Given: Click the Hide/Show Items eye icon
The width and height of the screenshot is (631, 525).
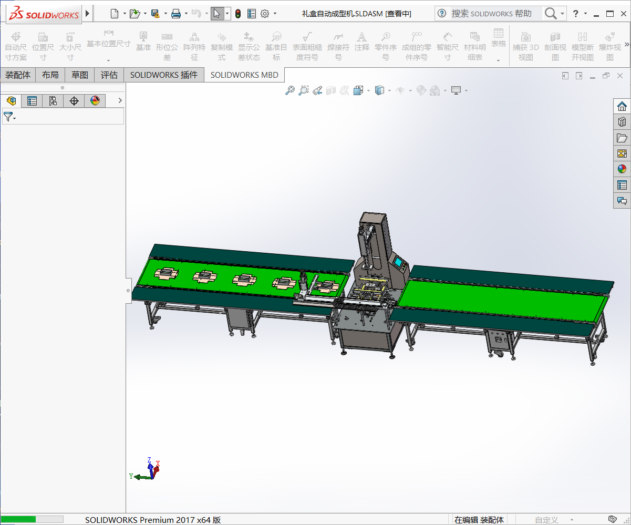Looking at the screenshot, I should point(400,91).
